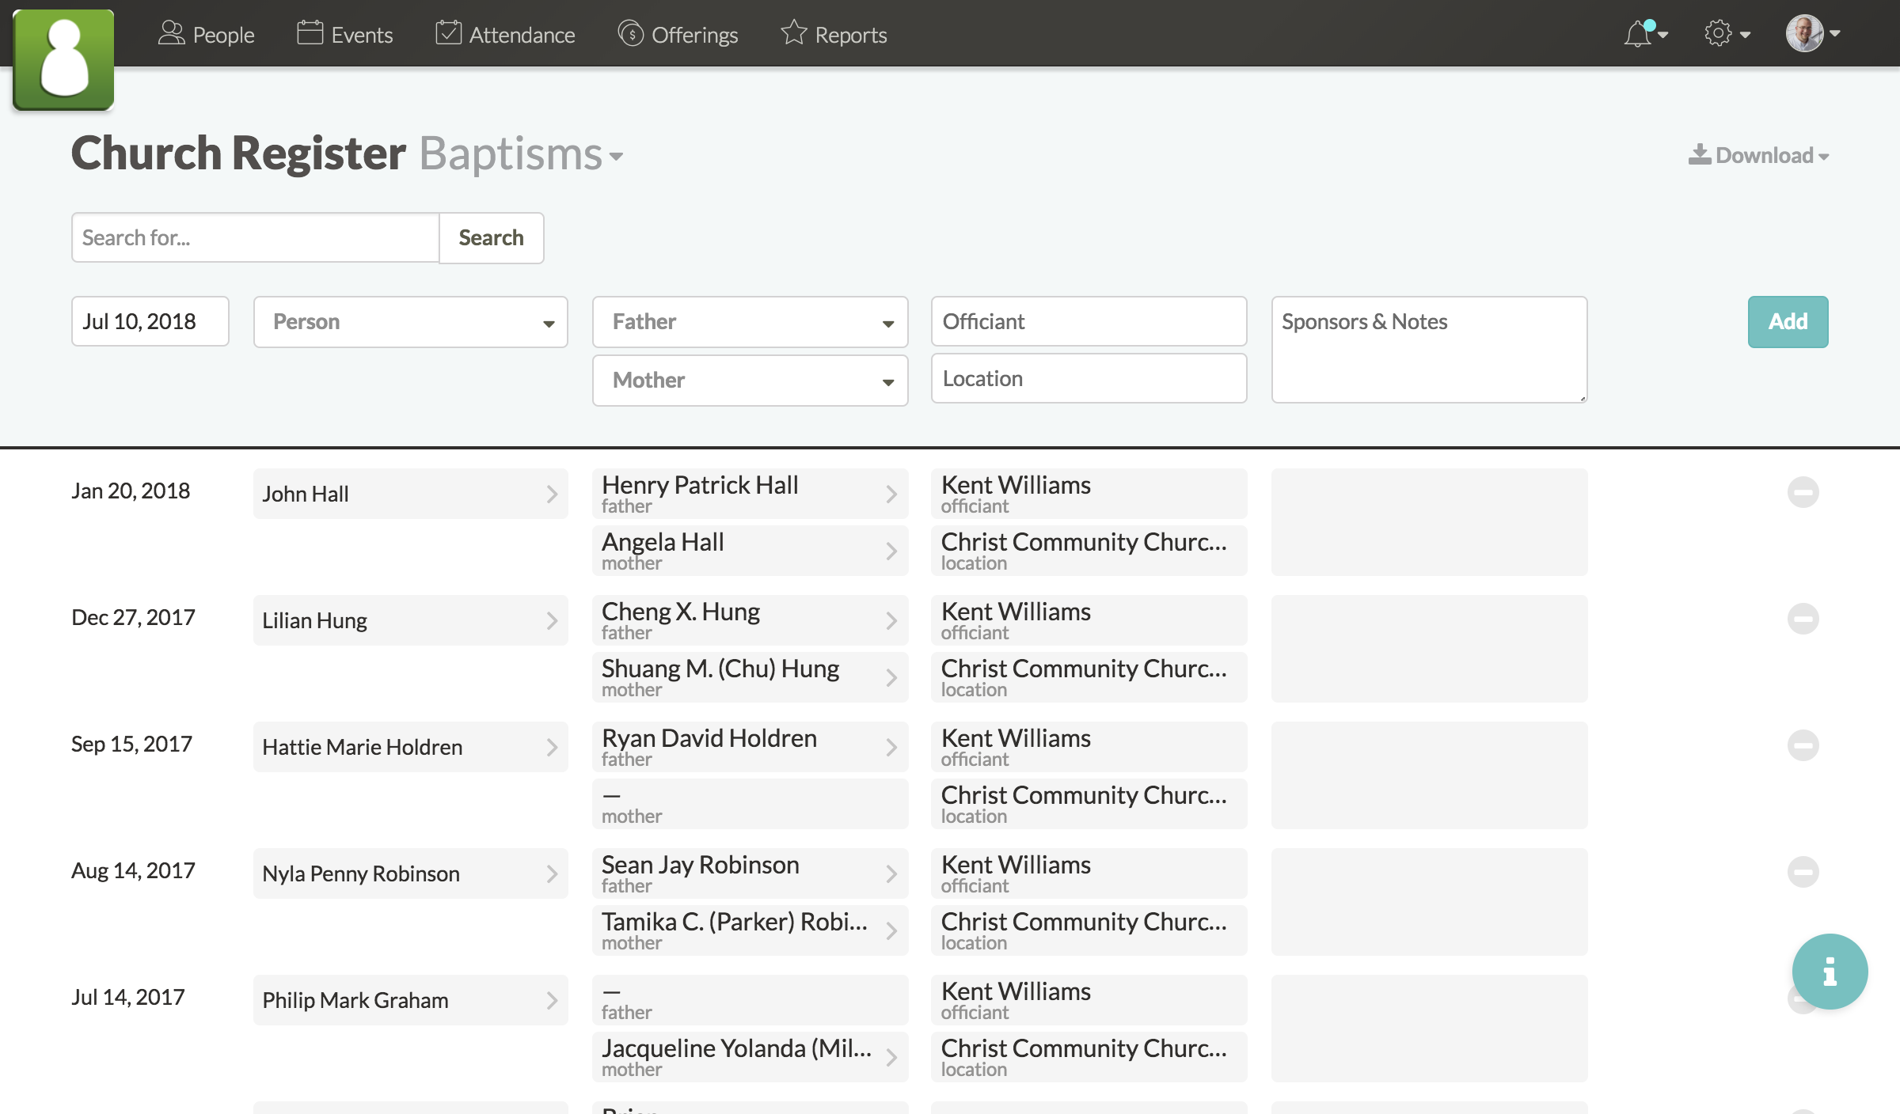Click the Church Register heading

point(238,153)
